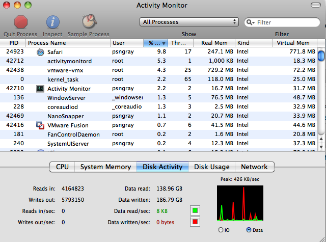Select the kernel_task process row
This screenshot has height=242, width=326.
click(158, 79)
